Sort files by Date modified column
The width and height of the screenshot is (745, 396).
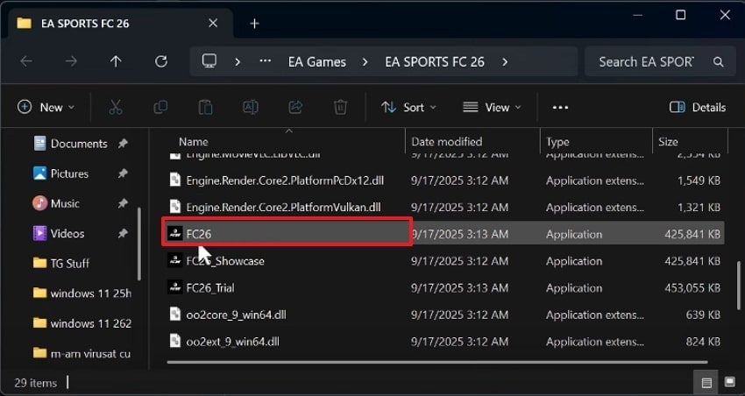pos(447,142)
